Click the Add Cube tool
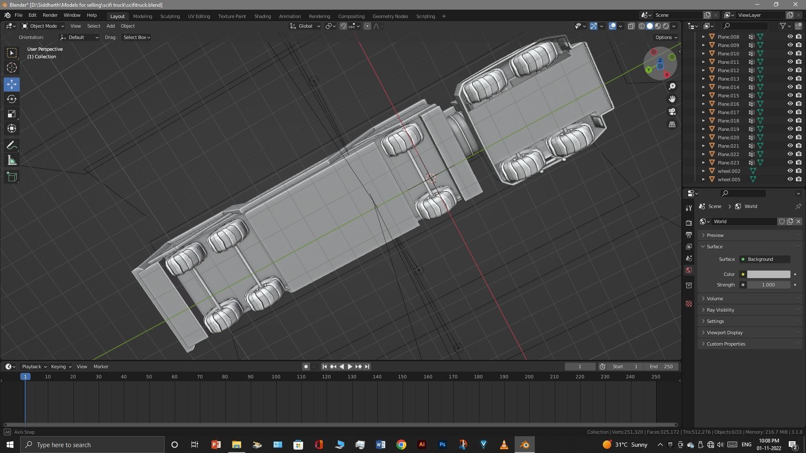This screenshot has width=806, height=453. (12, 177)
